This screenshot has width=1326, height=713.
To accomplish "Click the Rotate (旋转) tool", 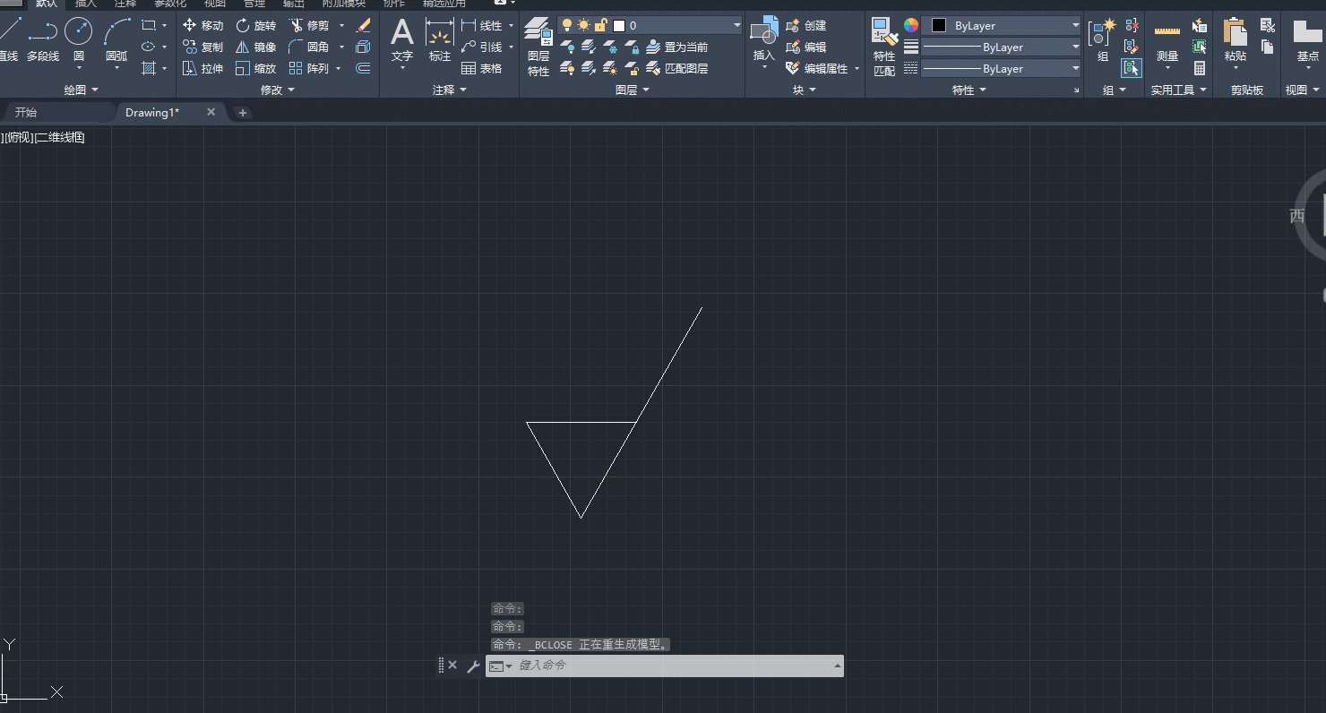I will (256, 25).
